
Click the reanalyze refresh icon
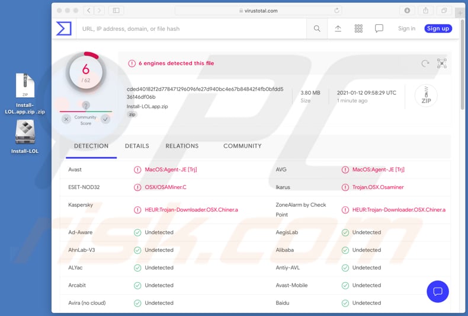(425, 63)
